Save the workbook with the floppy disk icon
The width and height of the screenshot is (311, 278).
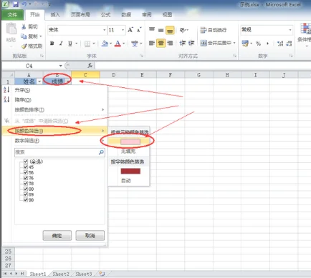click(16, 4)
